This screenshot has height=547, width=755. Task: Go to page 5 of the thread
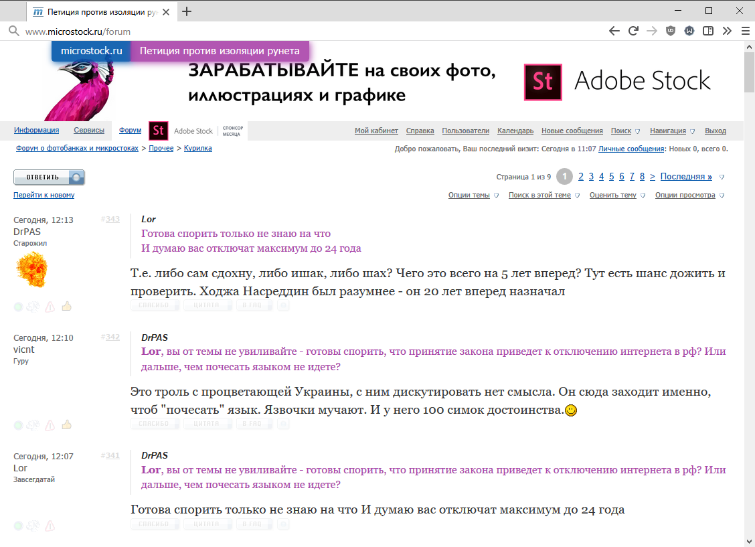tap(612, 177)
